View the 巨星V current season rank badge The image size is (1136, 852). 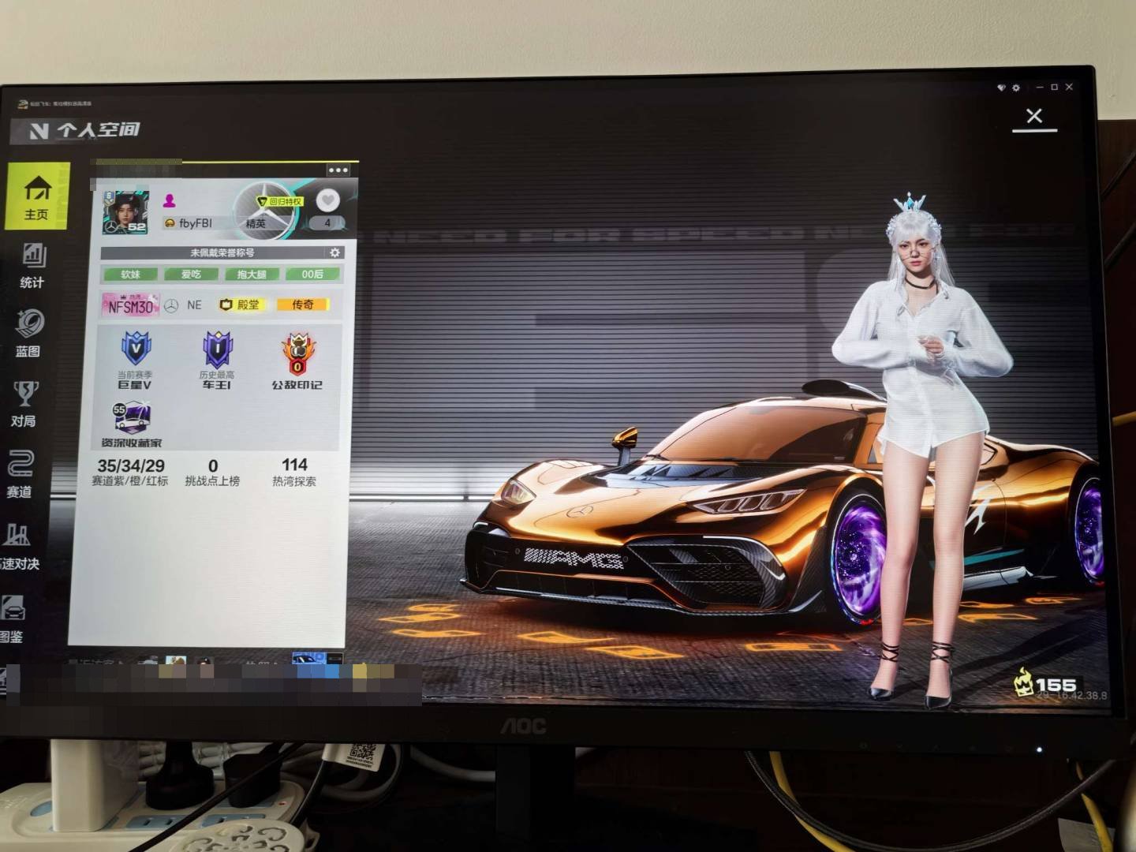tap(135, 349)
